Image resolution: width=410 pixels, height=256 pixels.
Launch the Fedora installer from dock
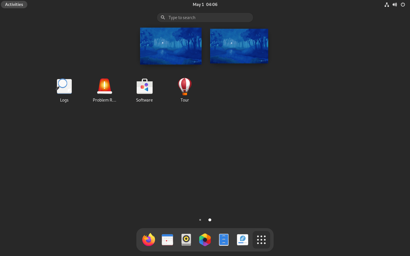click(x=243, y=240)
